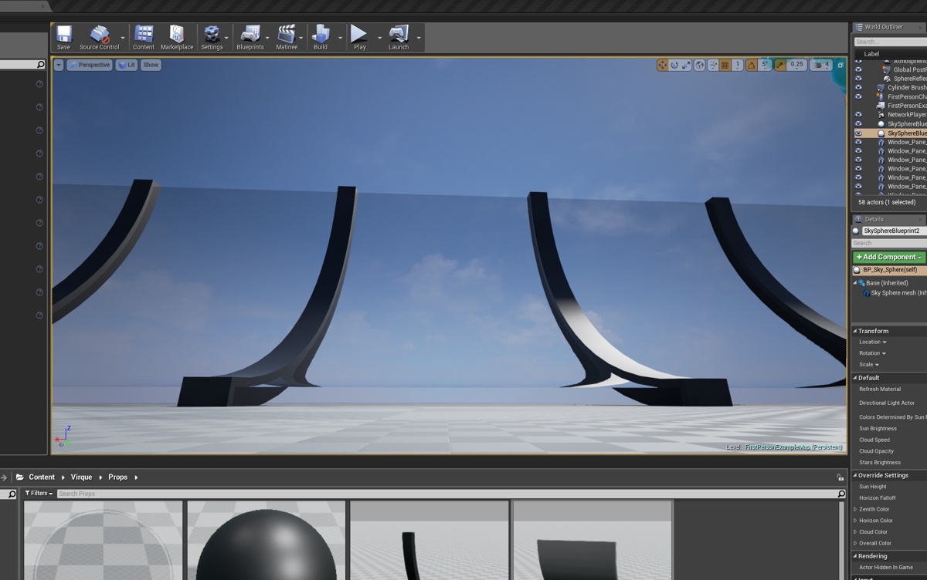Click the magnifier icon in the left panel search
927x580 pixels.
coord(41,65)
